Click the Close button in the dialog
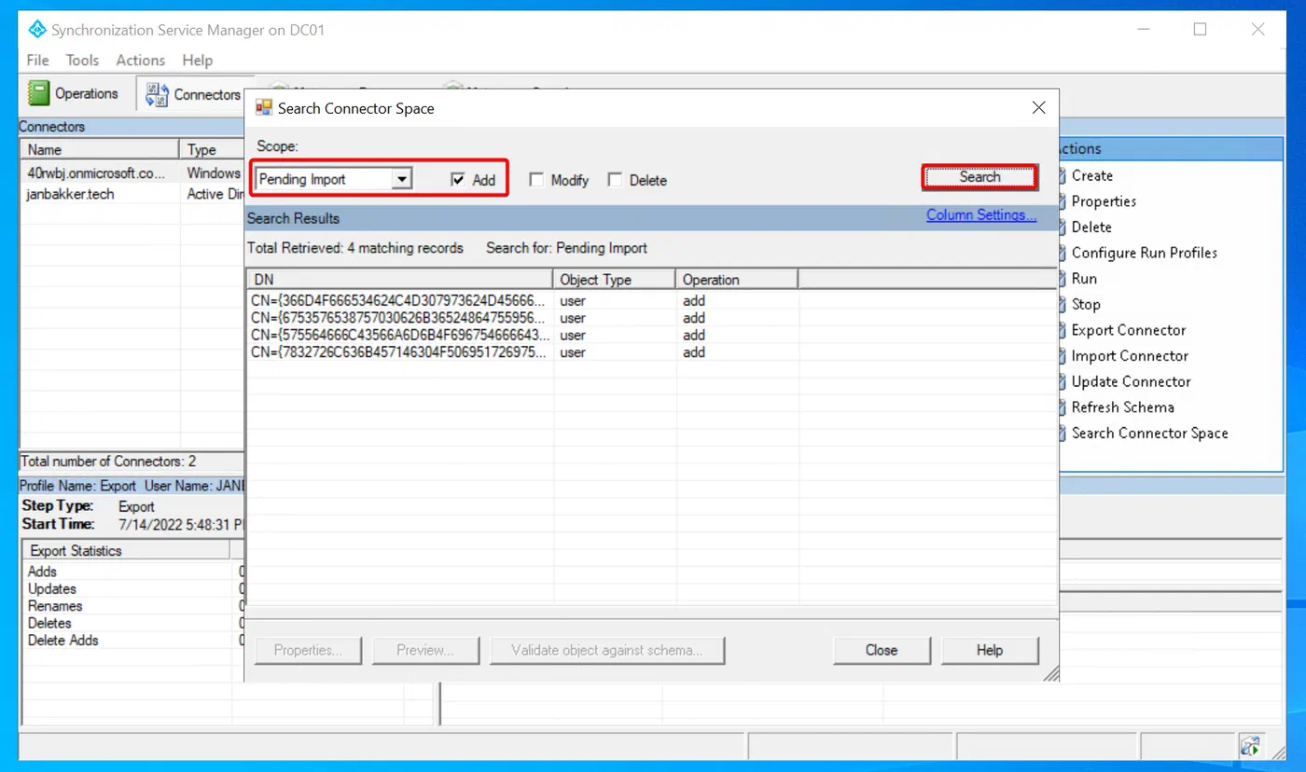1306x772 pixels. [x=882, y=650]
